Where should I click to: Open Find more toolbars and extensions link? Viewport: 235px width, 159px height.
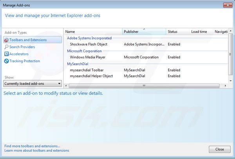pyautogui.click(x=32, y=146)
